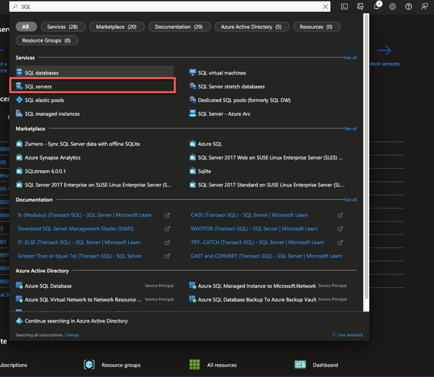Image resolution: width=434 pixels, height=377 pixels.
Task: Open the Help menu question mark icon
Action: [x=408, y=6]
